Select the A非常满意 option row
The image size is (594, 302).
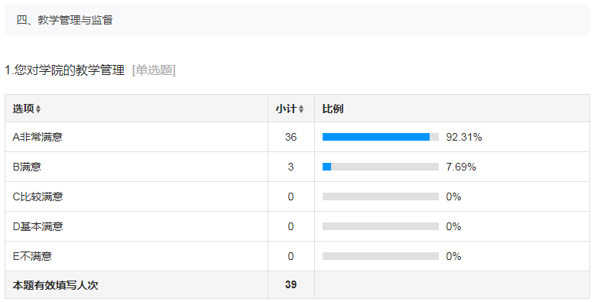297,137
